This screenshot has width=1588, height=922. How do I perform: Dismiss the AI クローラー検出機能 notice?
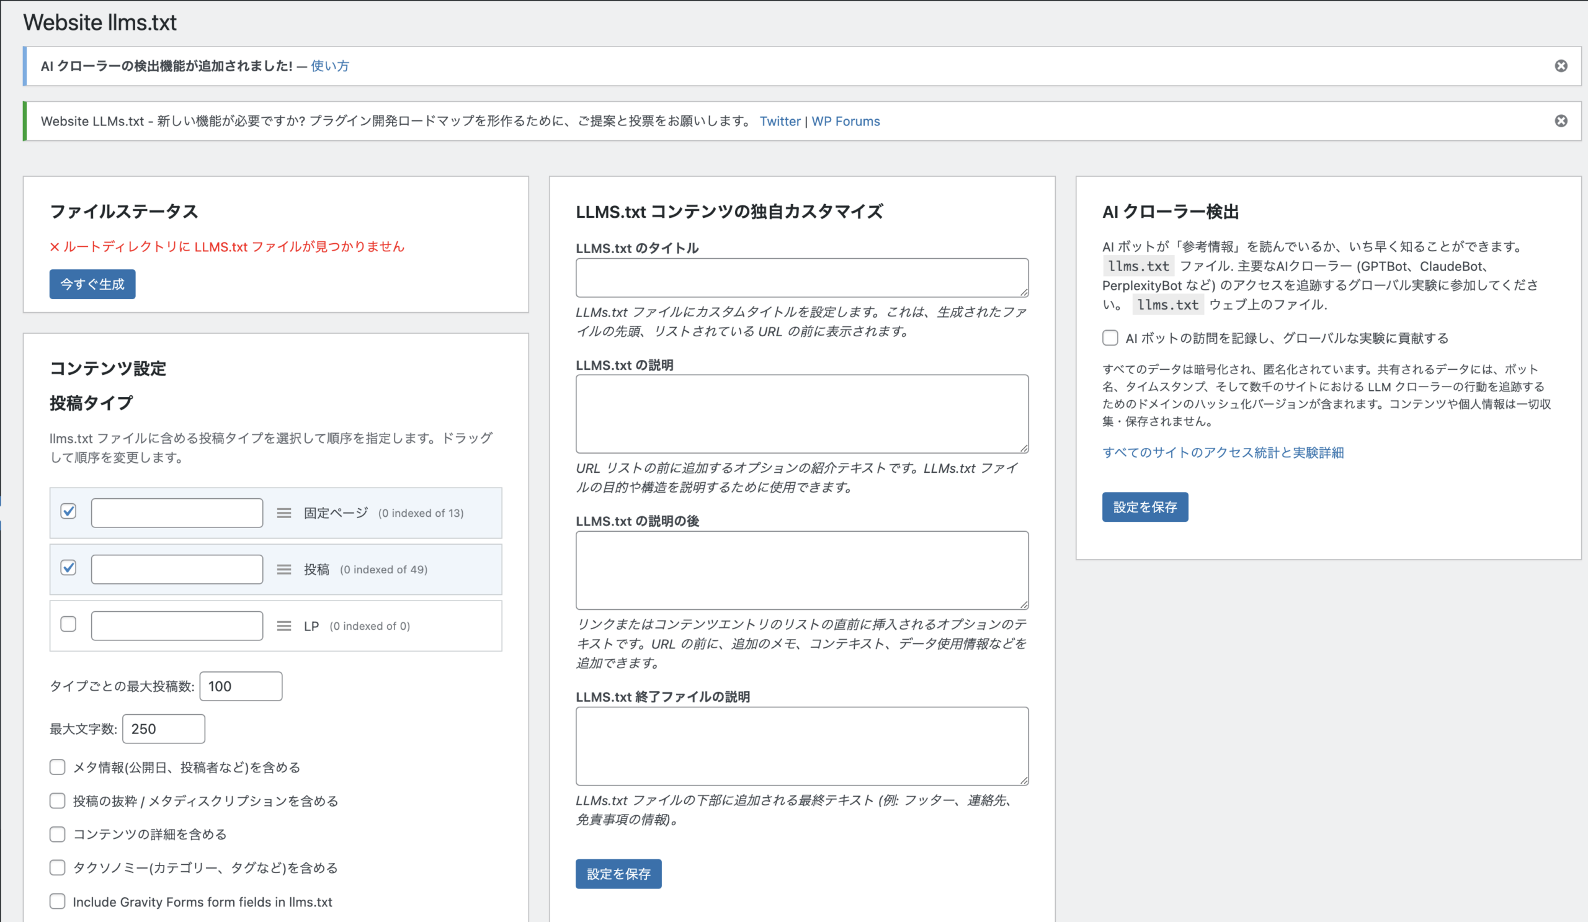[1561, 65]
